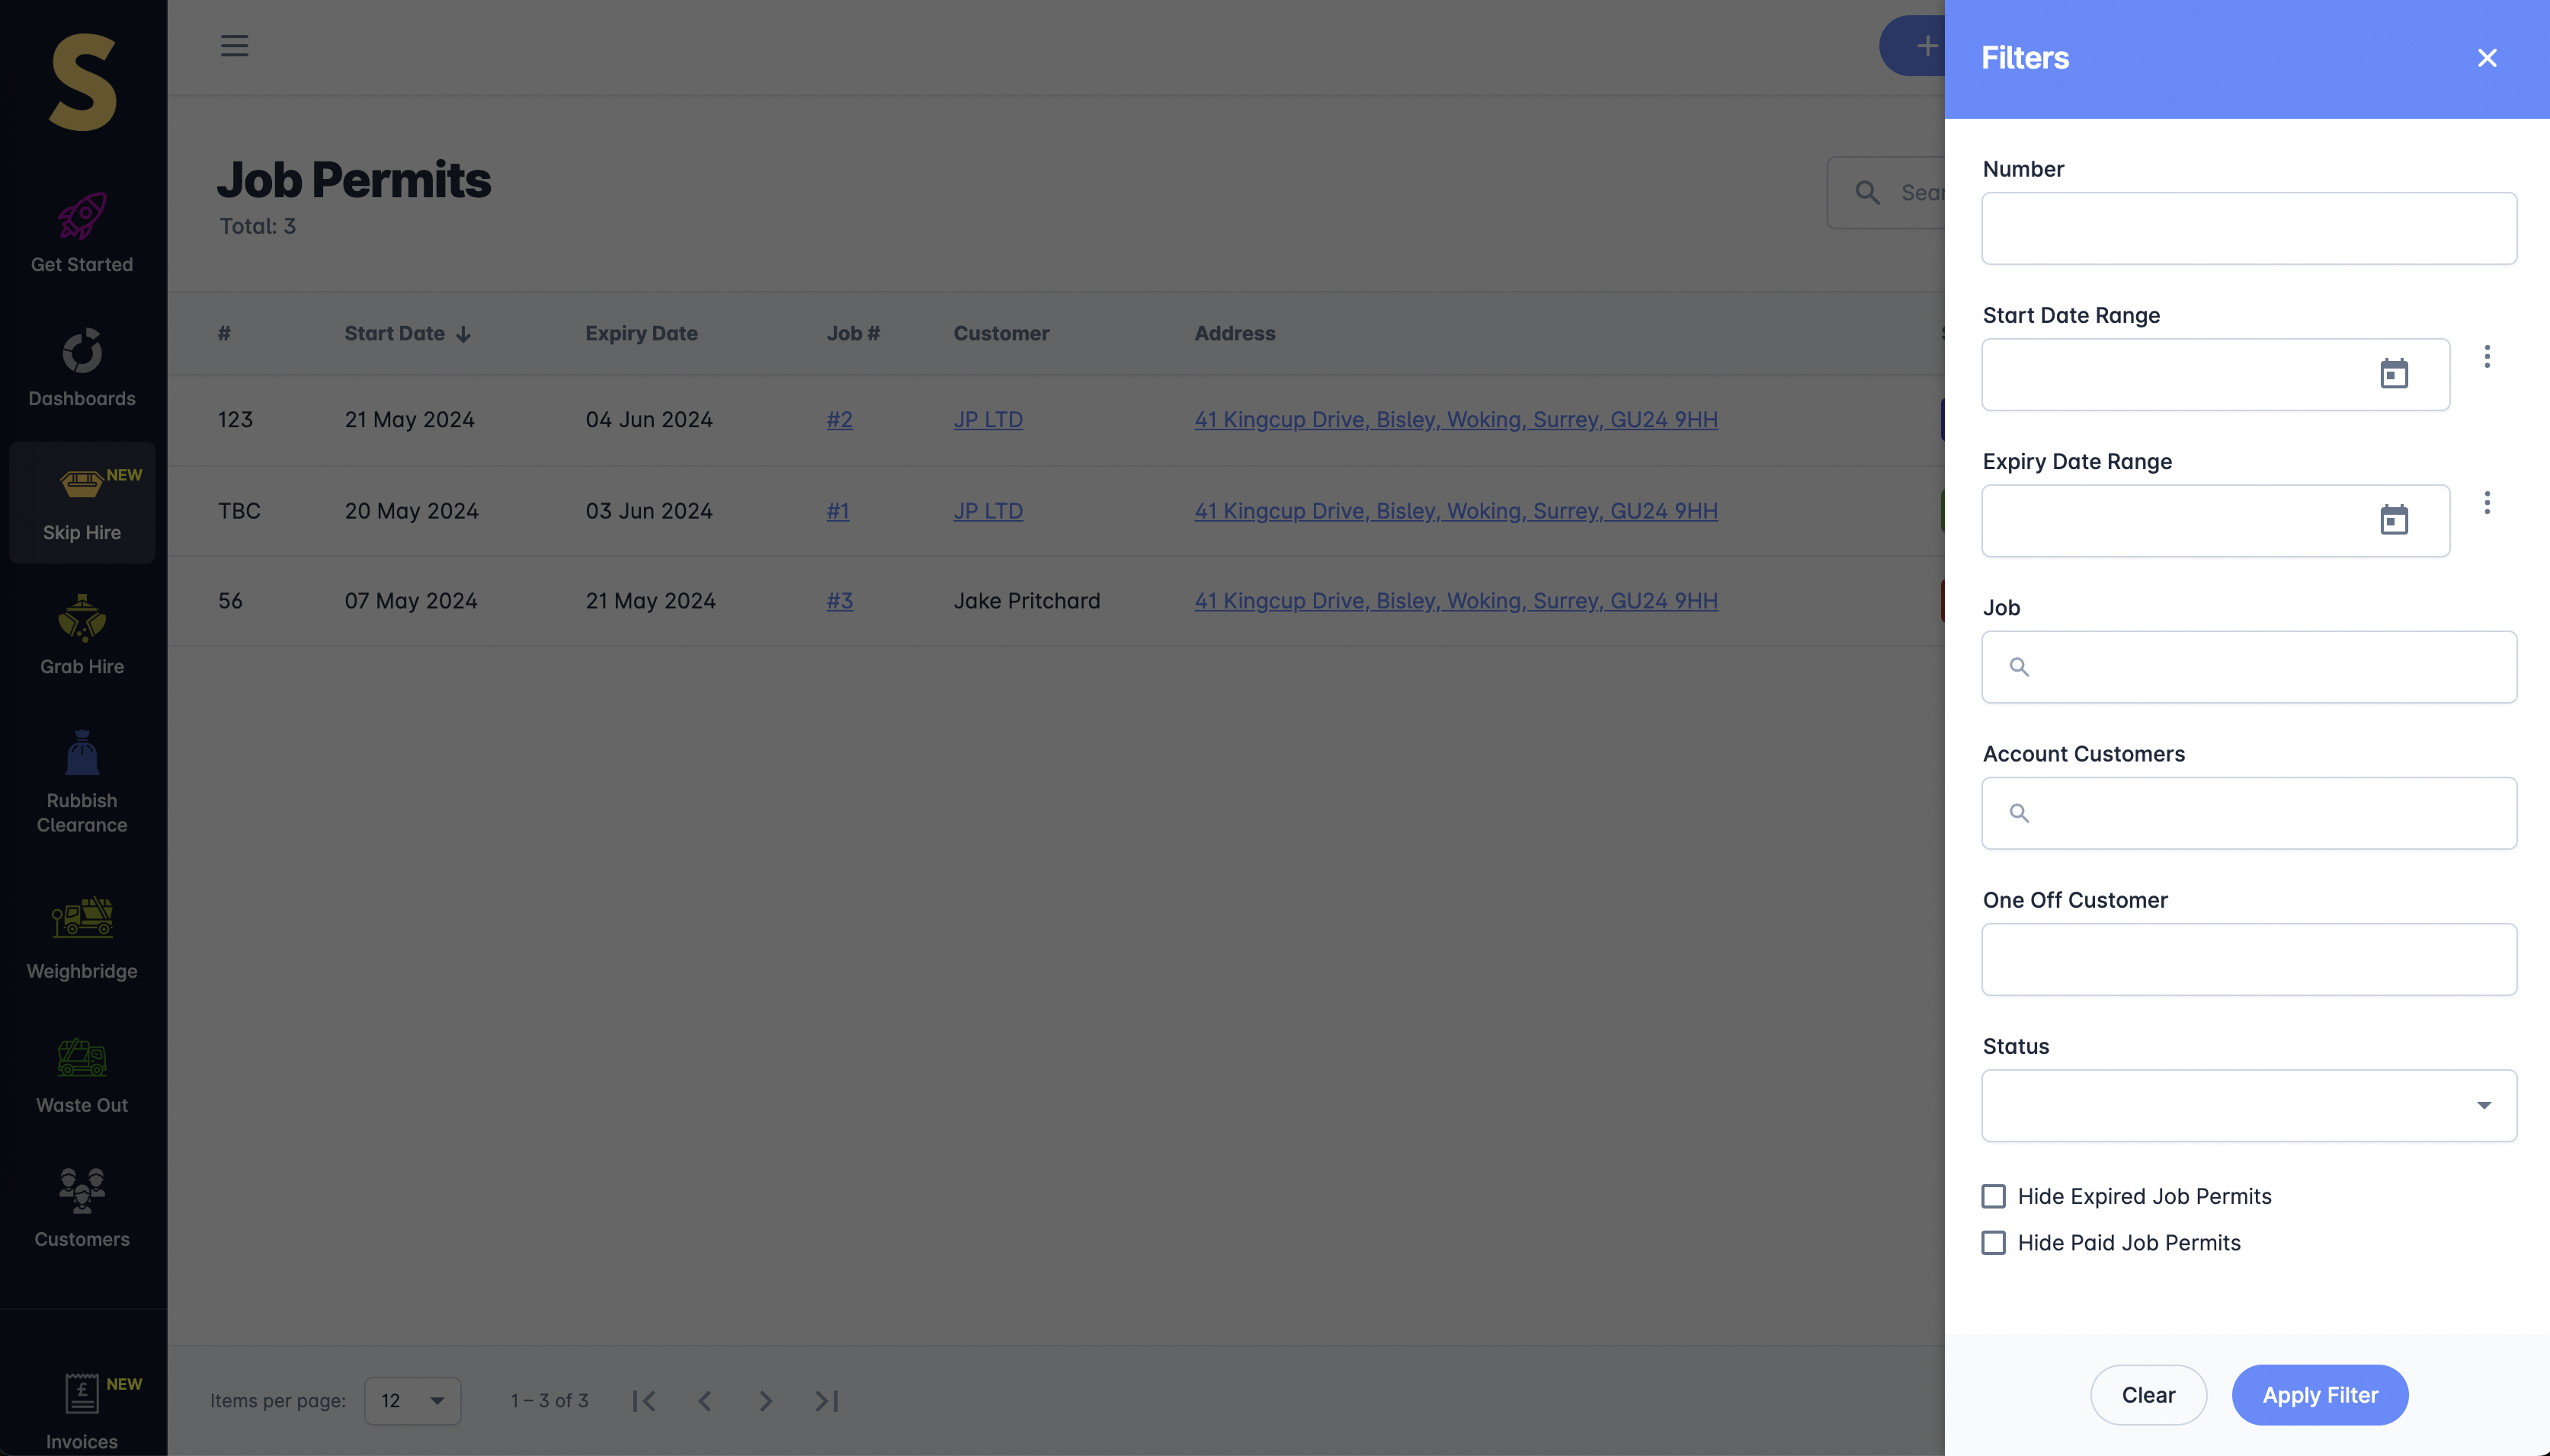
Task: Click three-dot options beside Start Date Range
Action: [x=2486, y=357]
